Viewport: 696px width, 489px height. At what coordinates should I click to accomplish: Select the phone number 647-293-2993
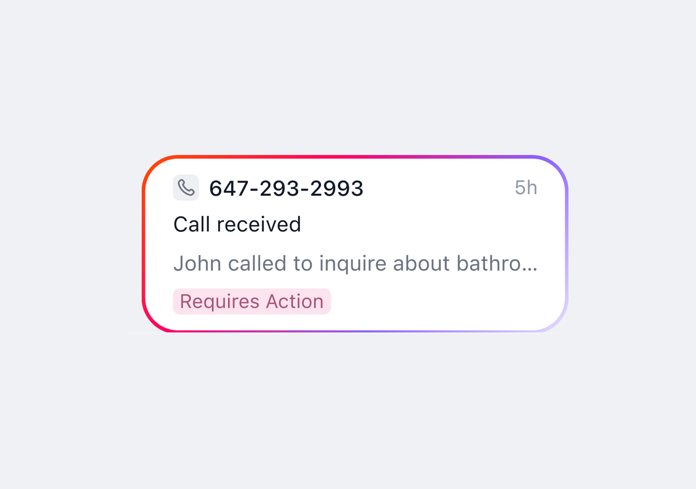tap(286, 188)
